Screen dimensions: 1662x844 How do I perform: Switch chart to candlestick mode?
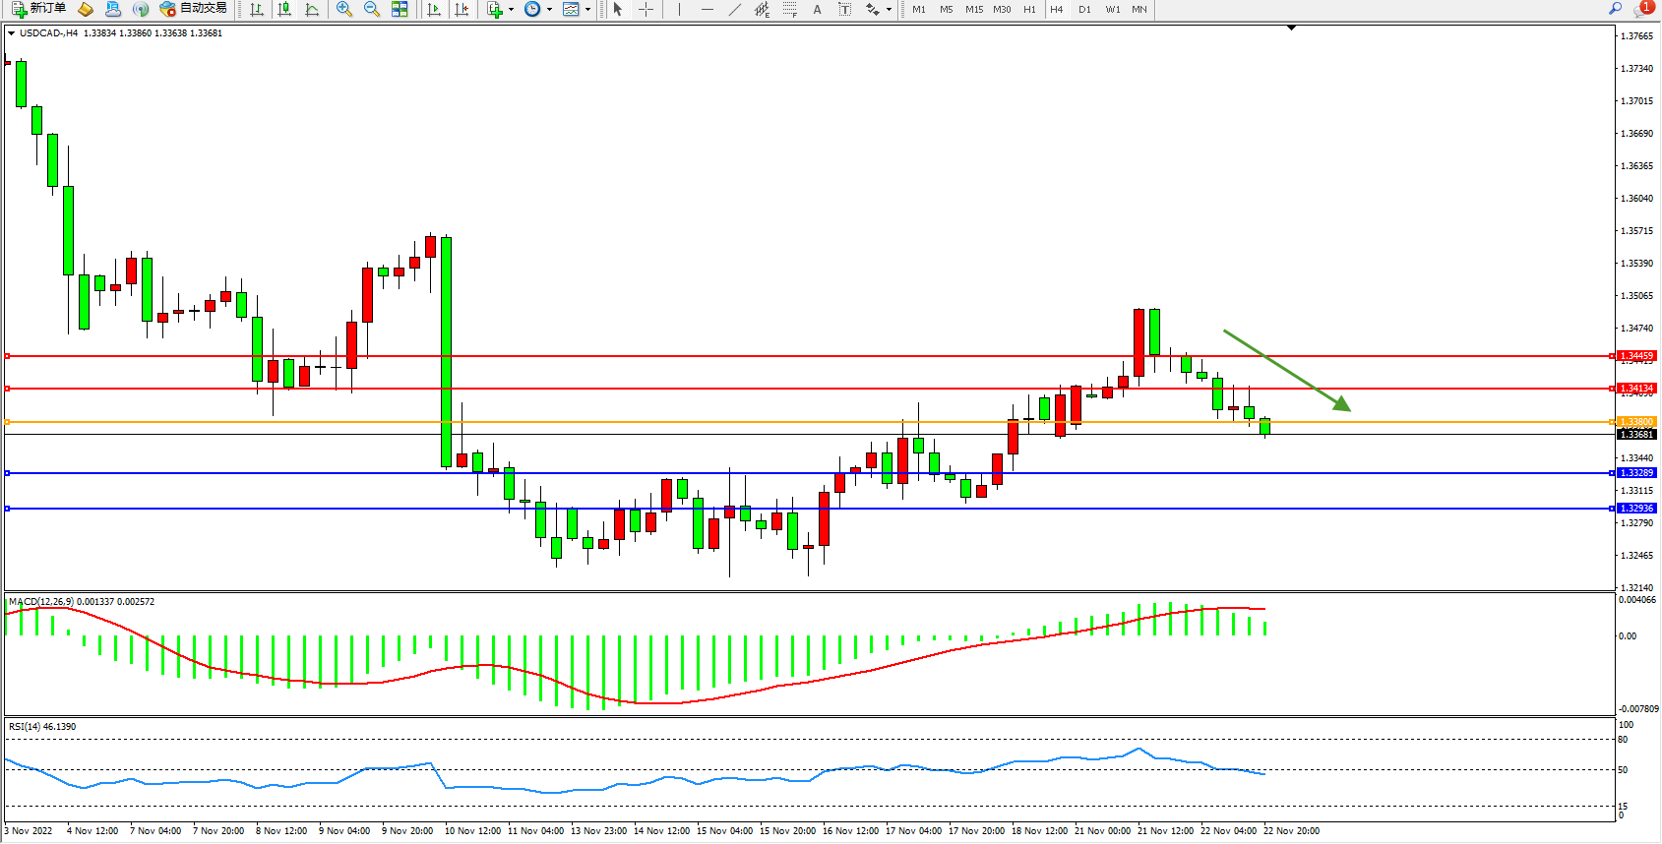pos(284,9)
